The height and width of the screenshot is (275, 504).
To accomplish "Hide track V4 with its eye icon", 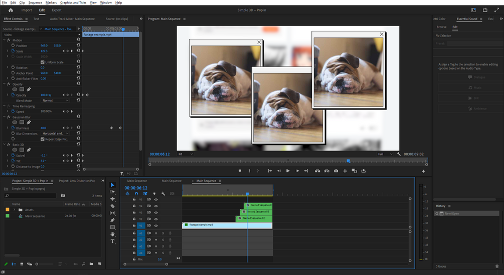I will (156, 206).
